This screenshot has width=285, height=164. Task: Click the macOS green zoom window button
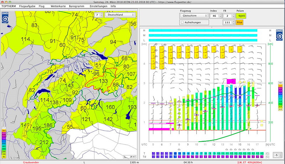pyautogui.click(x=10, y=2)
